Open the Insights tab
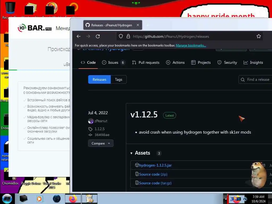The width and height of the screenshot is (272, 204). (253, 62)
